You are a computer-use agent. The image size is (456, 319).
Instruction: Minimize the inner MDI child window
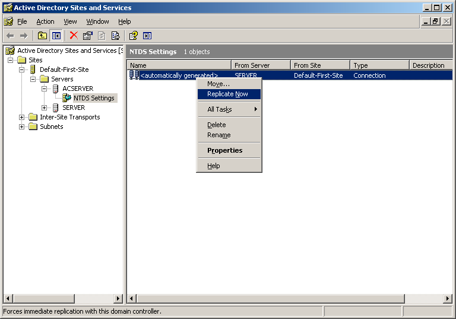(x=426, y=21)
